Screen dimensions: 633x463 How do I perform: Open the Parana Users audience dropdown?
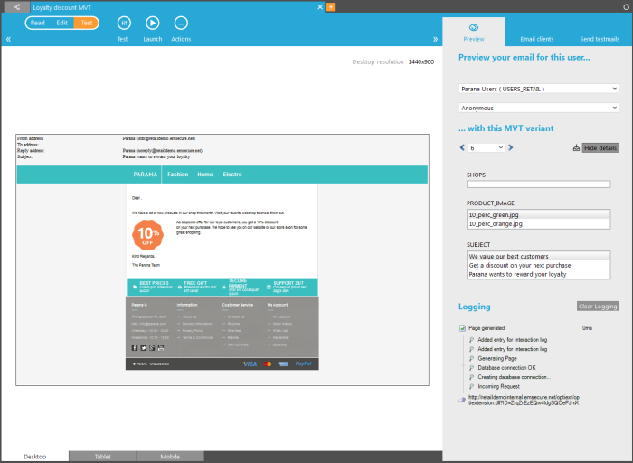click(538, 89)
